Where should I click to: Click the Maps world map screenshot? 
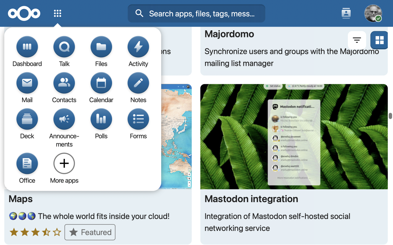coord(176,137)
